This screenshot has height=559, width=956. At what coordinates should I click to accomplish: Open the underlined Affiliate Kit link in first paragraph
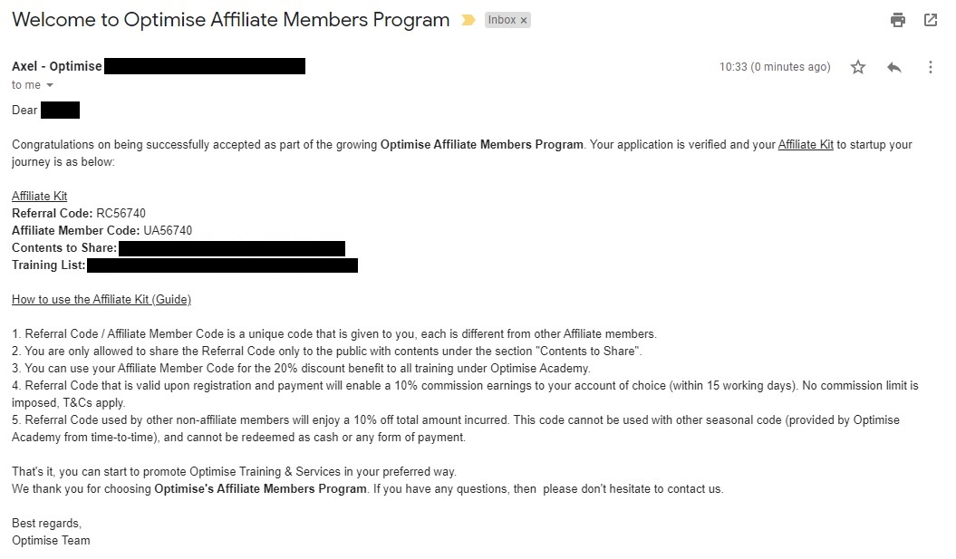click(x=806, y=144)
